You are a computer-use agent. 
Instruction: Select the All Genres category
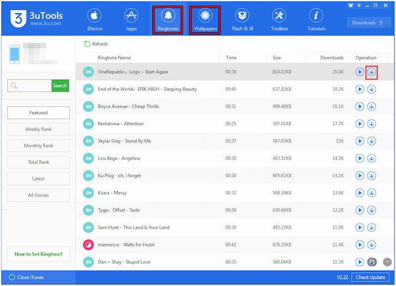[38, 195]
